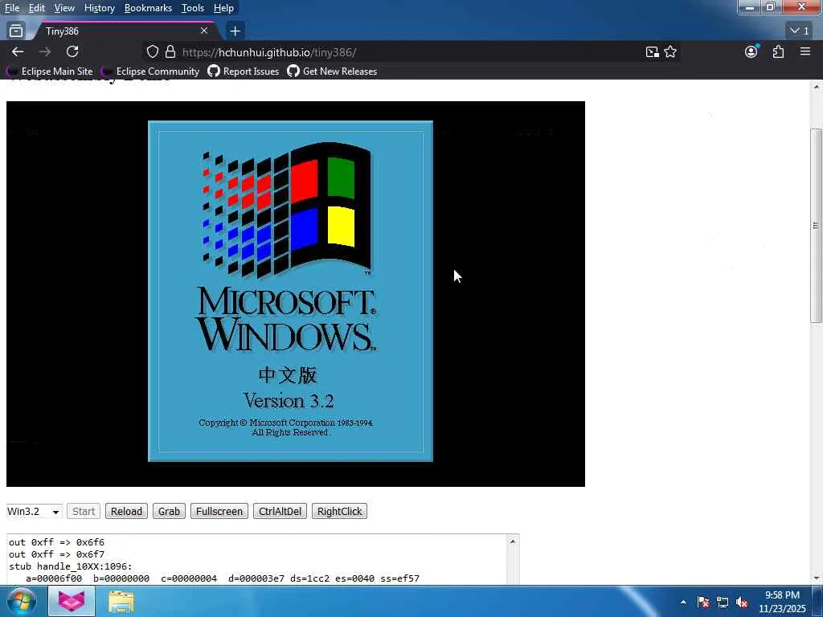This screenshot has height=617, width=823.
Task: Open the Eclipse Community bookmark
Action: tap(151, 72)
